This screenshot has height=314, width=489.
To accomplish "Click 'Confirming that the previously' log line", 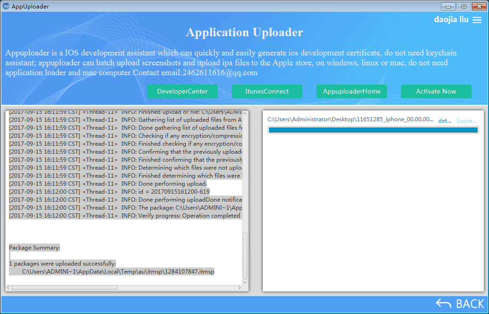I will 126,152.
